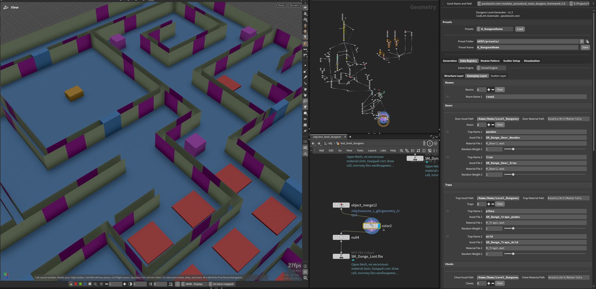The width and height of the screenshot is (596, 289).
Task: Open the Un-tone-mapped dropdown
Action: pyautogui.click(x=222, y=284)
